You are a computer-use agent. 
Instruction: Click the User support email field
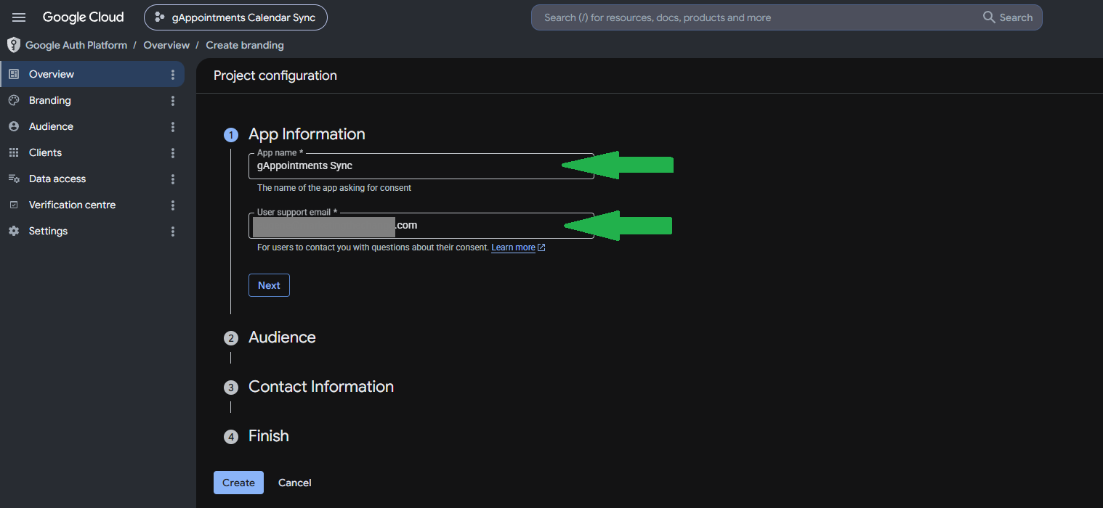click(x=421, y=225)
